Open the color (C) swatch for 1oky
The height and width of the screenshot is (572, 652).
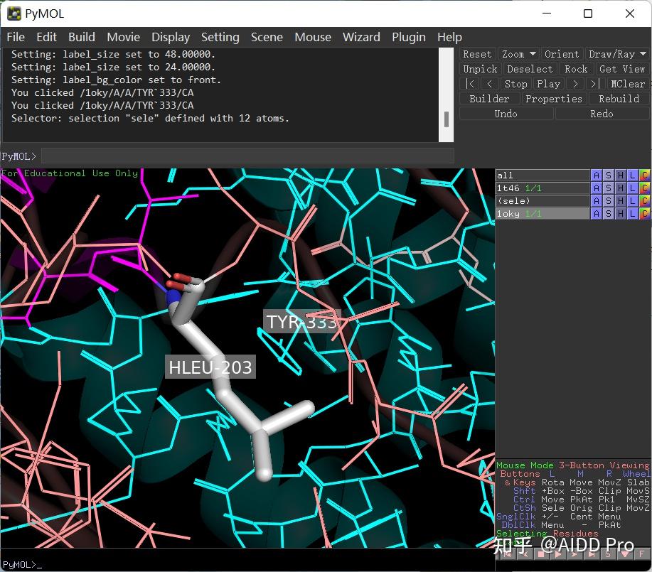[644, 214]
